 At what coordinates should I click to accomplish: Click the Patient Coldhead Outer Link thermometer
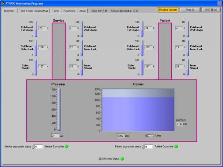142,48
